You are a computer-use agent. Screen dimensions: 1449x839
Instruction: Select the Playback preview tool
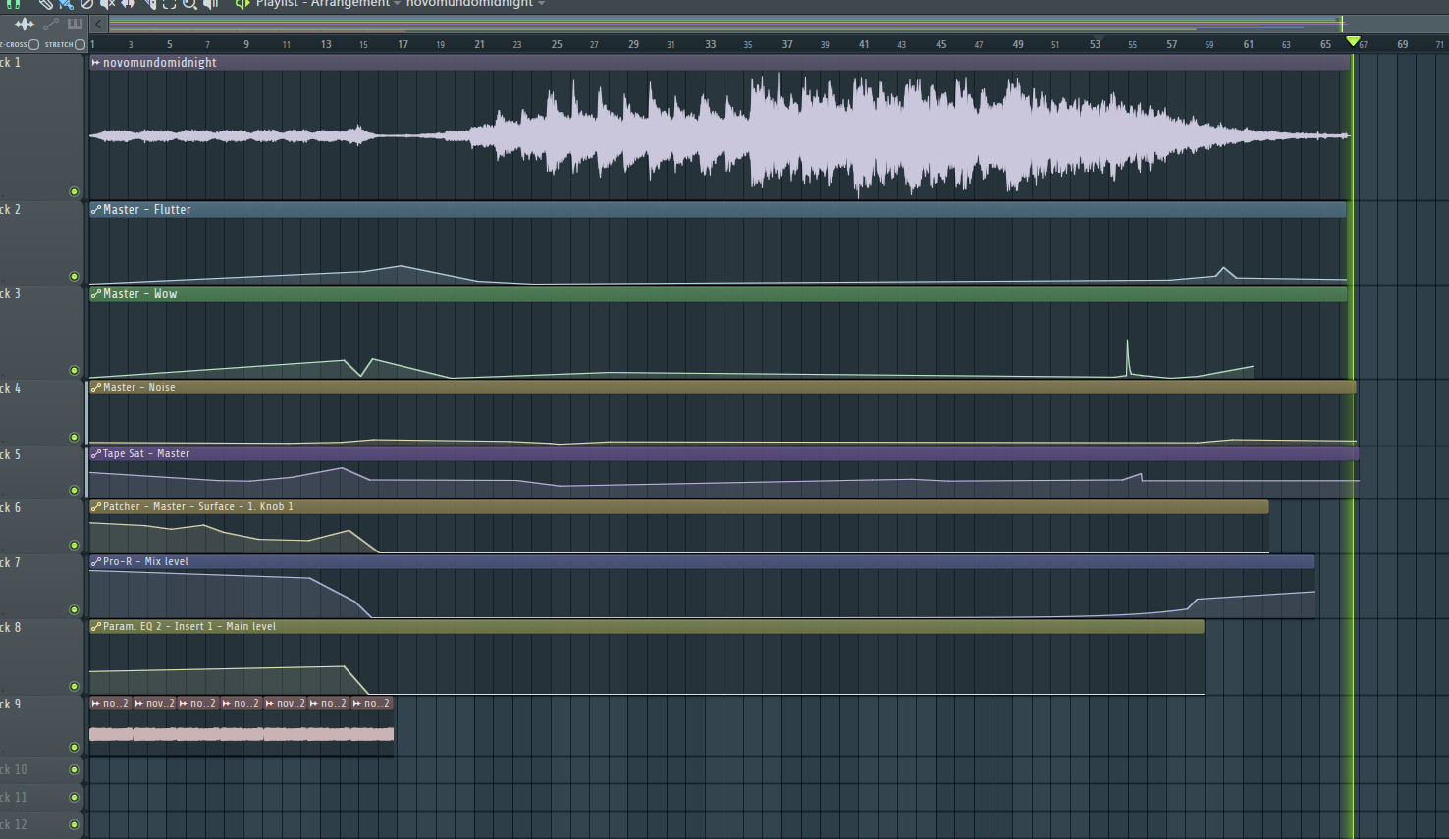click(210, 5)
